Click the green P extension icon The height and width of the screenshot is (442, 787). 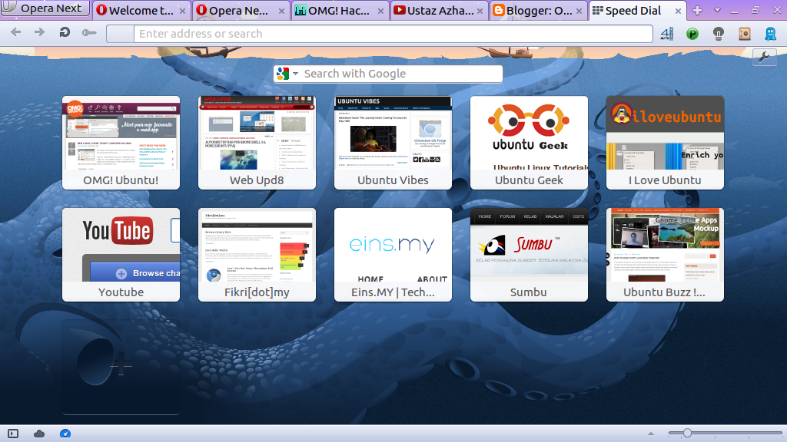click(x=692, y=33)
